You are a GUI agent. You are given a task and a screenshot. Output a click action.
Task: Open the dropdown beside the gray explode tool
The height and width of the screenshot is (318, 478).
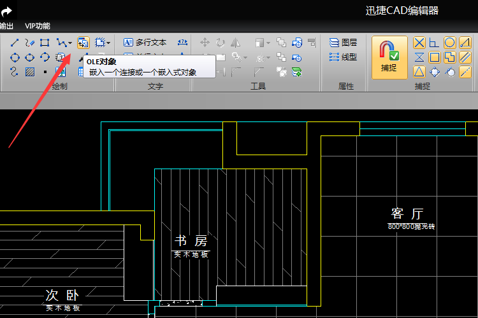[x=268, y=57]
